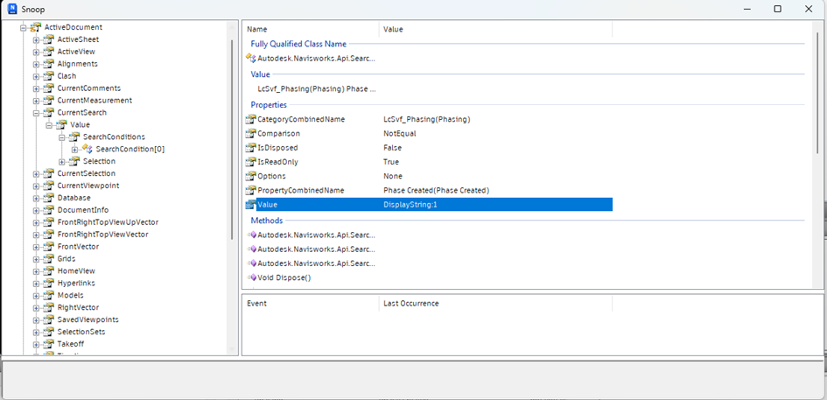The height and width of the screenshot is (400, 827).
Task: Expand the FrontVector tree node
Action: click(36, 247)
